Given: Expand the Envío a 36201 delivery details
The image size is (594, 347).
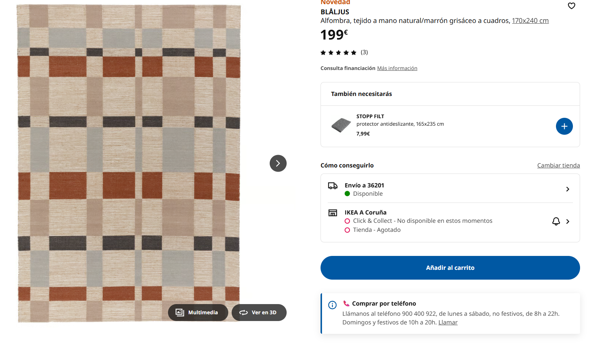Looking at the screenshot, I should click(x=568, y=189).
